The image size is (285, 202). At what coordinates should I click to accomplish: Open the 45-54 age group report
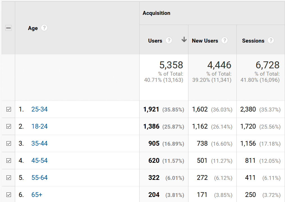pyautogui.click(x=39, y=161)
